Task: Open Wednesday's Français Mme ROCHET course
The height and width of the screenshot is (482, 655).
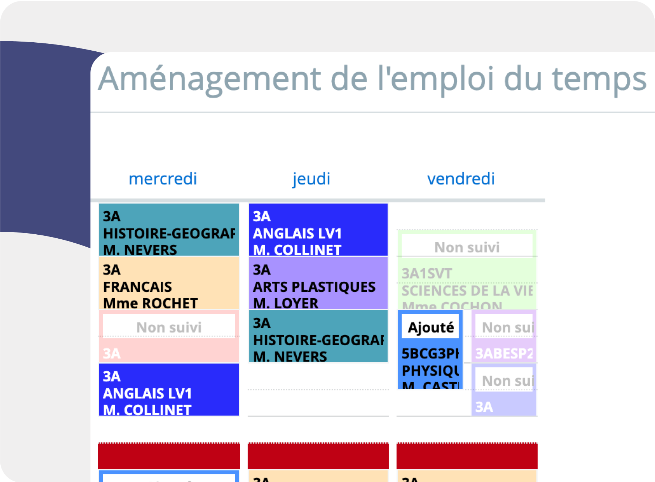Action: coord(169,283)
